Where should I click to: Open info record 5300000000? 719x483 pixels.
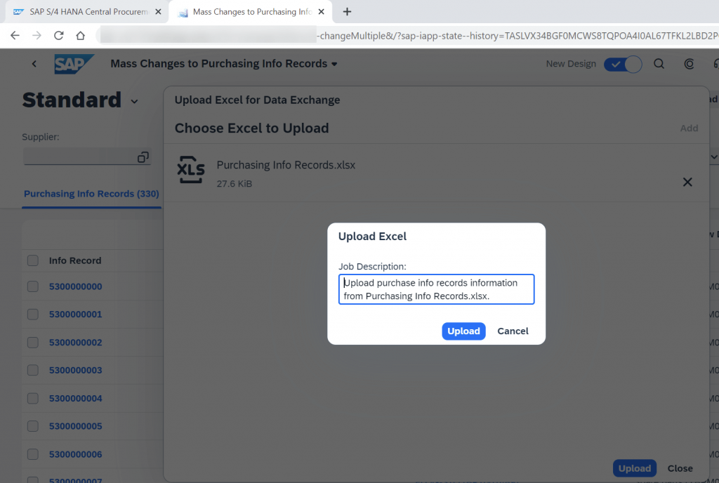(x=76, y=286)
